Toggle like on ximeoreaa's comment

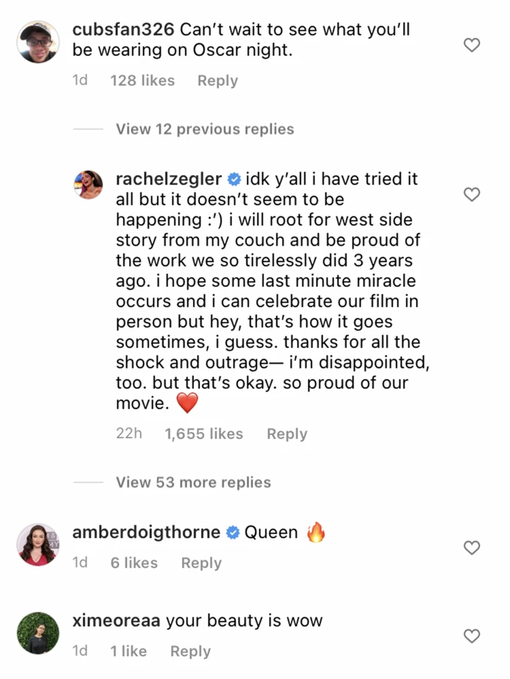(472, 635)
